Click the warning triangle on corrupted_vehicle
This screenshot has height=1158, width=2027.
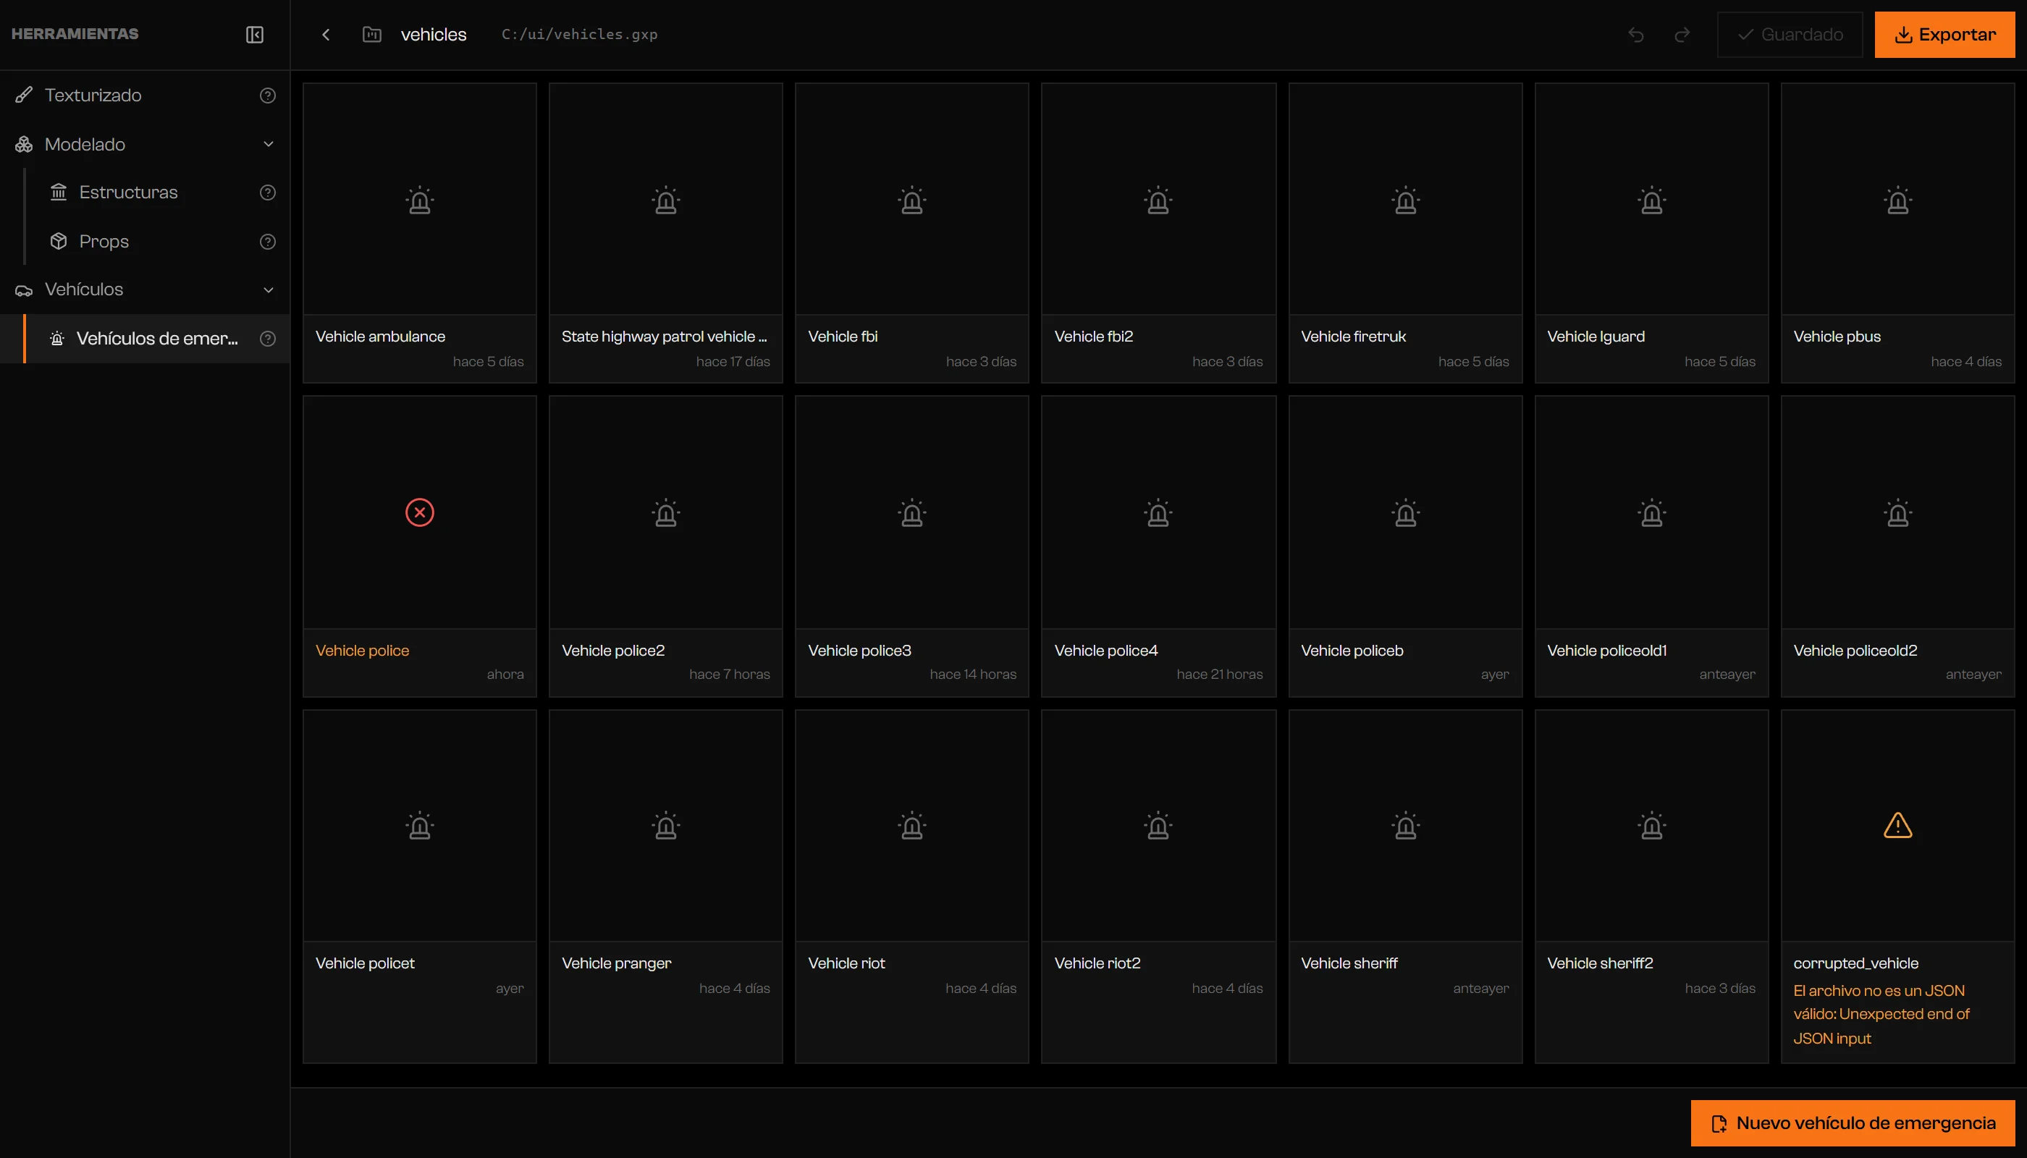(1897, 826)
